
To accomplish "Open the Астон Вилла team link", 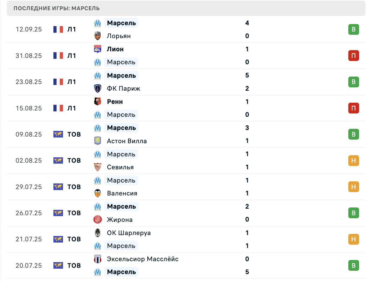I will tap(127, 141).
